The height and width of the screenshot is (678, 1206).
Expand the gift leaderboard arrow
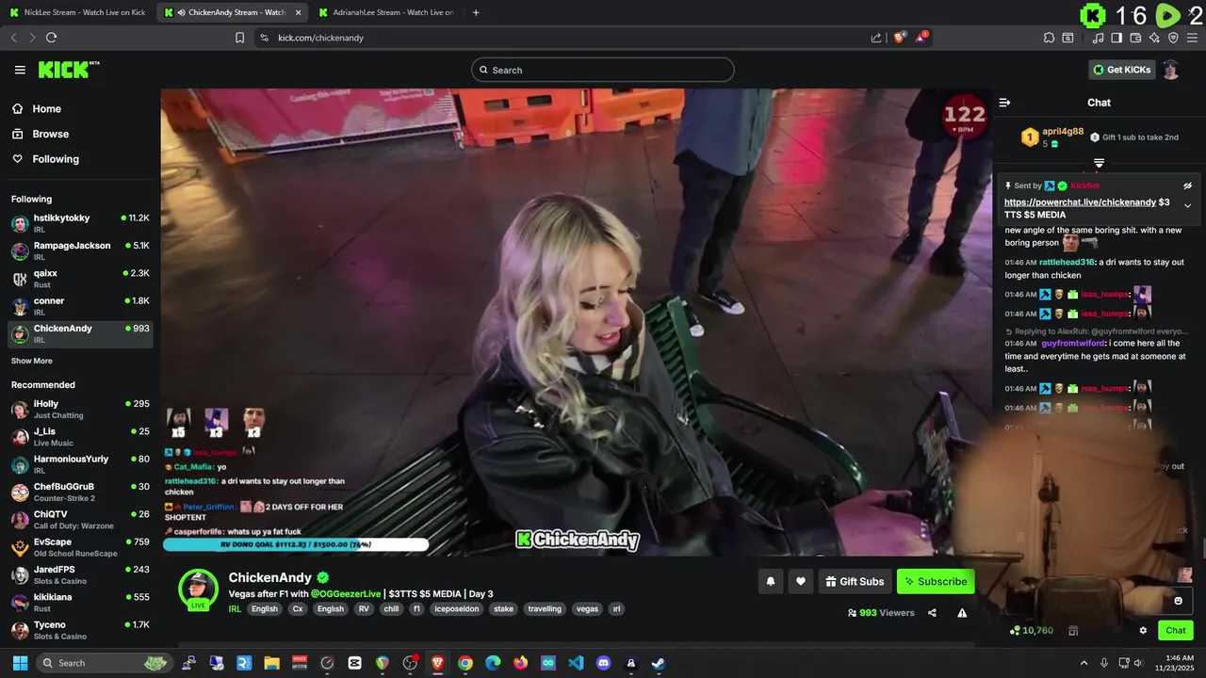tap(1099, 164)
